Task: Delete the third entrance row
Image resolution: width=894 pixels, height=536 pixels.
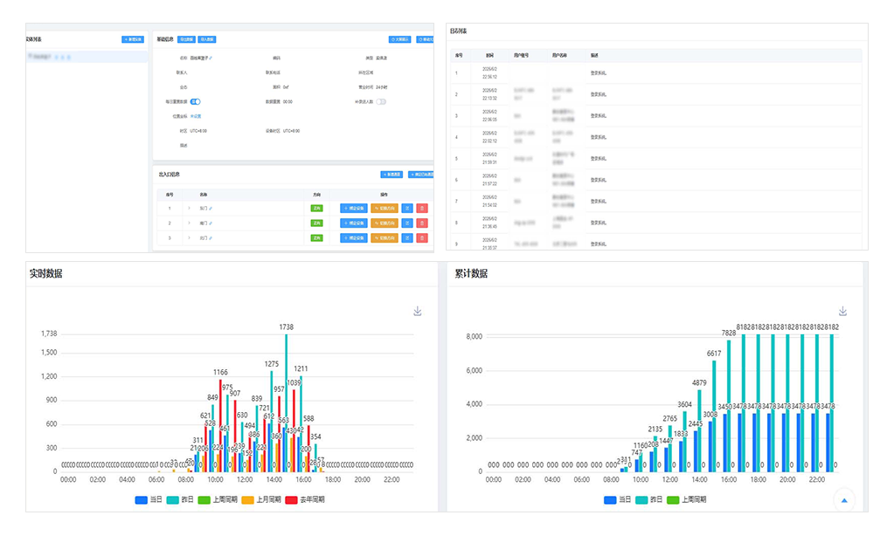Action: 422,238
